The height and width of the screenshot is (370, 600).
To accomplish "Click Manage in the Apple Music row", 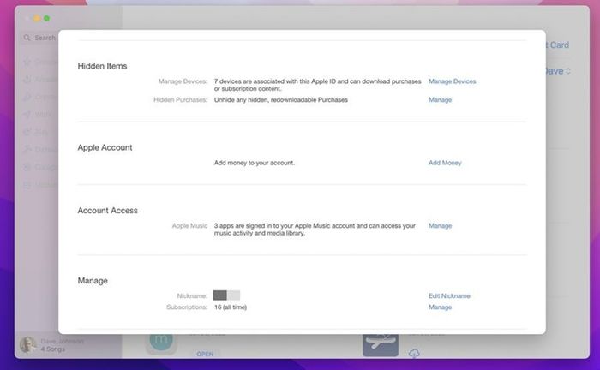I will click(440, 226).
